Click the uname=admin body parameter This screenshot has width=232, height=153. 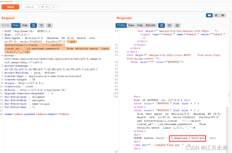(14, 114)
